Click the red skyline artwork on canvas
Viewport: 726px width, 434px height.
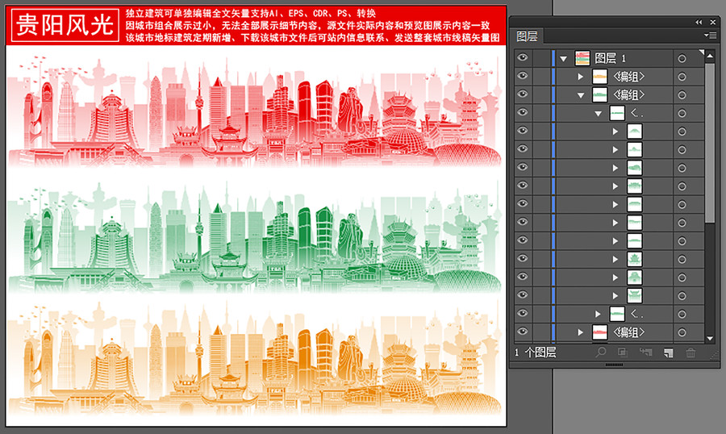pyautogui.click(x=255, y=111)
